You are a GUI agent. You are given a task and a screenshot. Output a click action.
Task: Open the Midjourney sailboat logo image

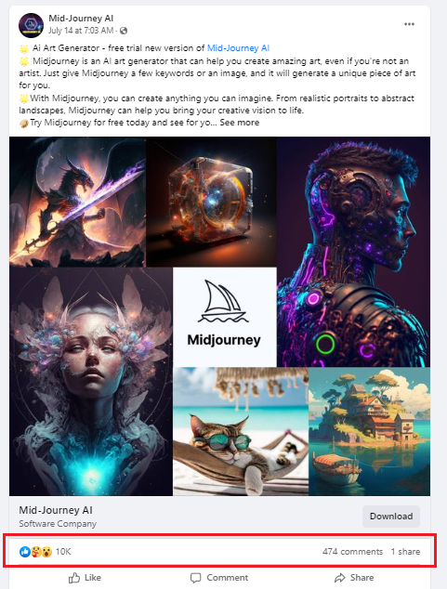click(x=225, y=317)
